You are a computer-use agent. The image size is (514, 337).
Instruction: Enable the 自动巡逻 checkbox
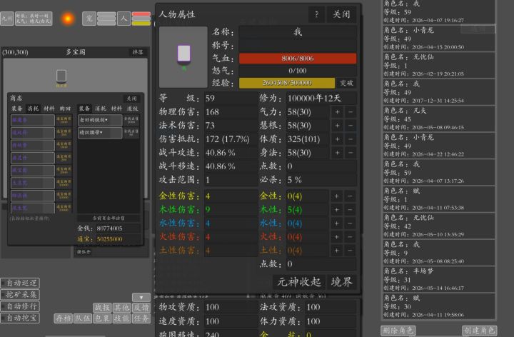(20, 283)
